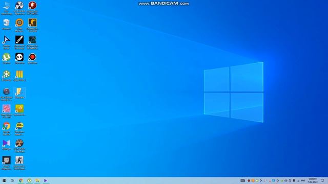This screenshot has height=184, width=328.
Task: Open the taskbar clock and date
Action: (x=313, y=180)
